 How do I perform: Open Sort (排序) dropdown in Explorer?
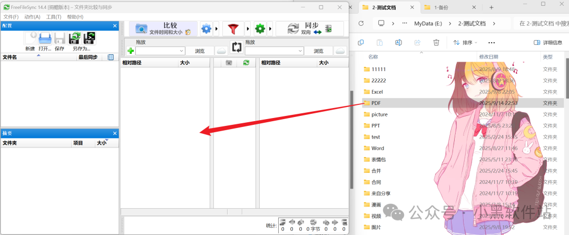click(465, 43)
